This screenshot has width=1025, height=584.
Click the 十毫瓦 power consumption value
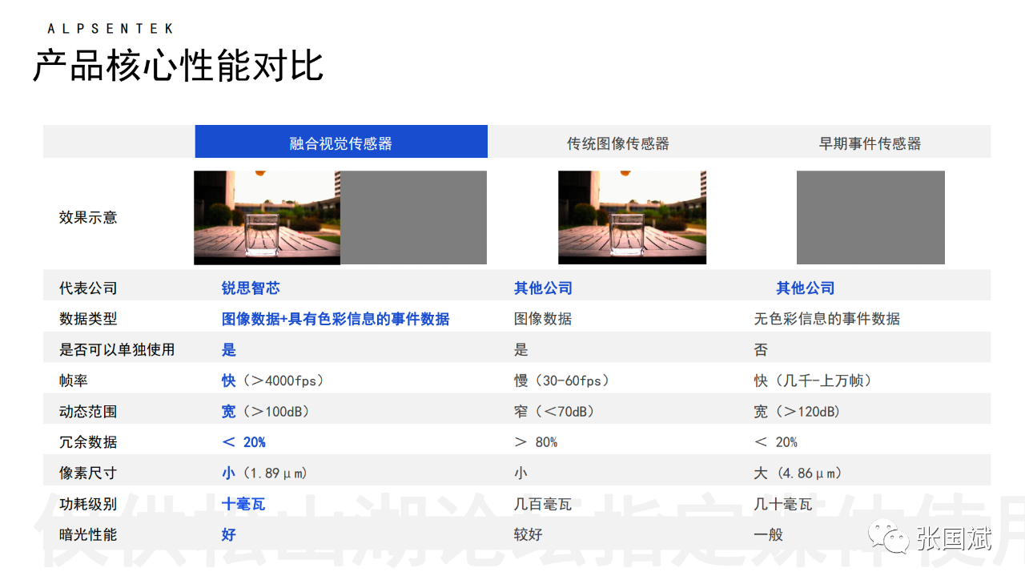point(243,504)
